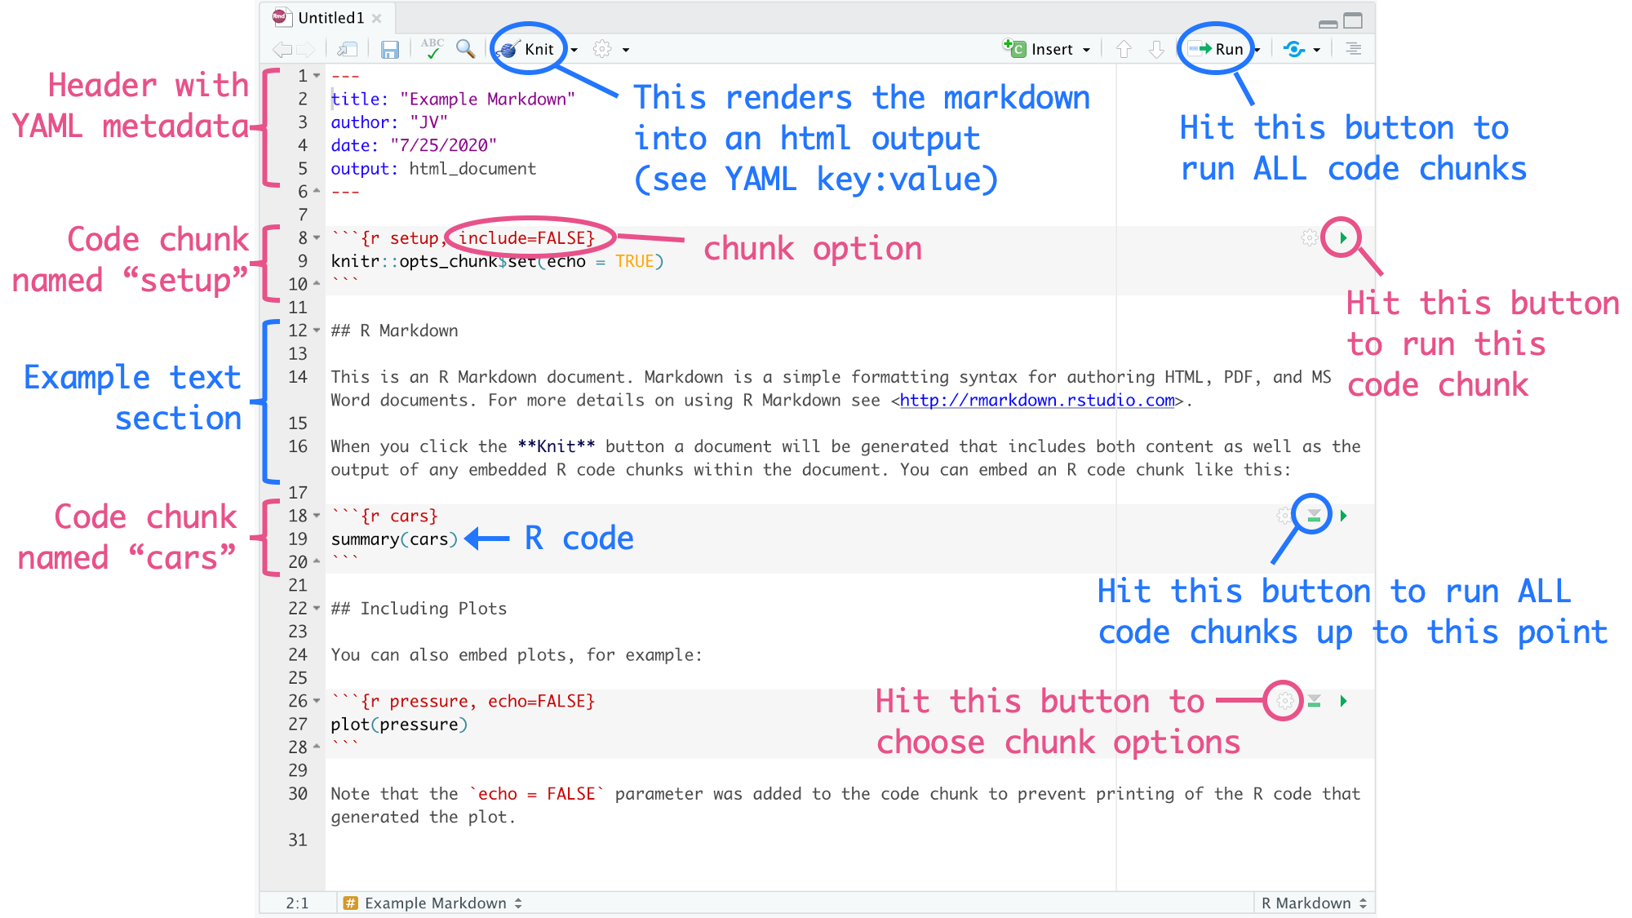Open the Knit options dropdown arrow
This screenshot has width=1632, height=918.
pyautogui.click(x=574, y=50)
